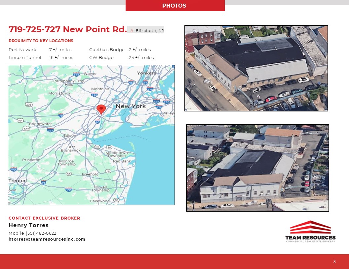Click the Trenton label on the map
This screenshot has height=269, width=349.
(18, 181)
